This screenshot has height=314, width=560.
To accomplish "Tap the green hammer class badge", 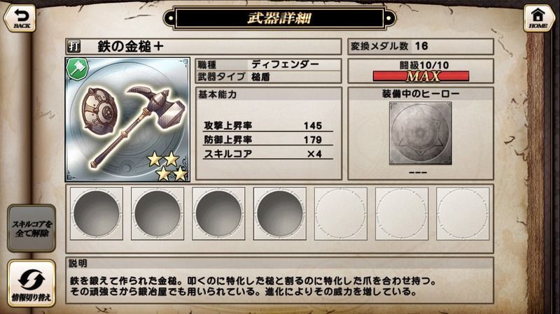I will pos(78,69).
